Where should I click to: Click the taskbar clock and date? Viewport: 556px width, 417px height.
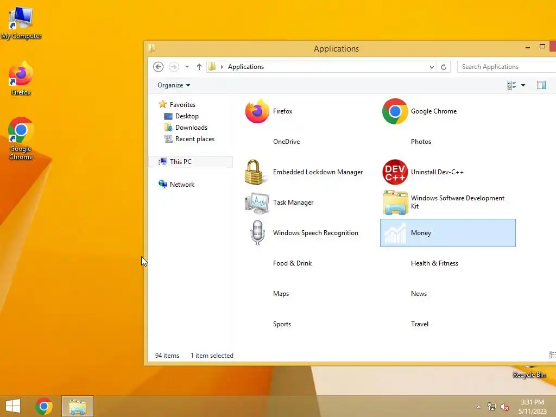(x=533, y=407)
